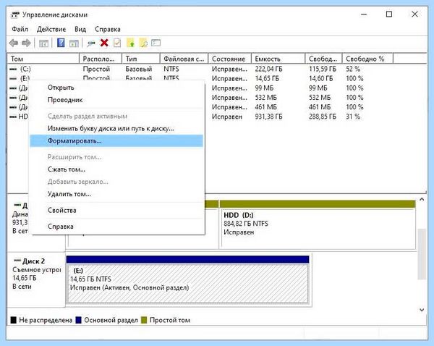Sort by Том column header
Screen dimensions: 434x346
coord(43,59)
